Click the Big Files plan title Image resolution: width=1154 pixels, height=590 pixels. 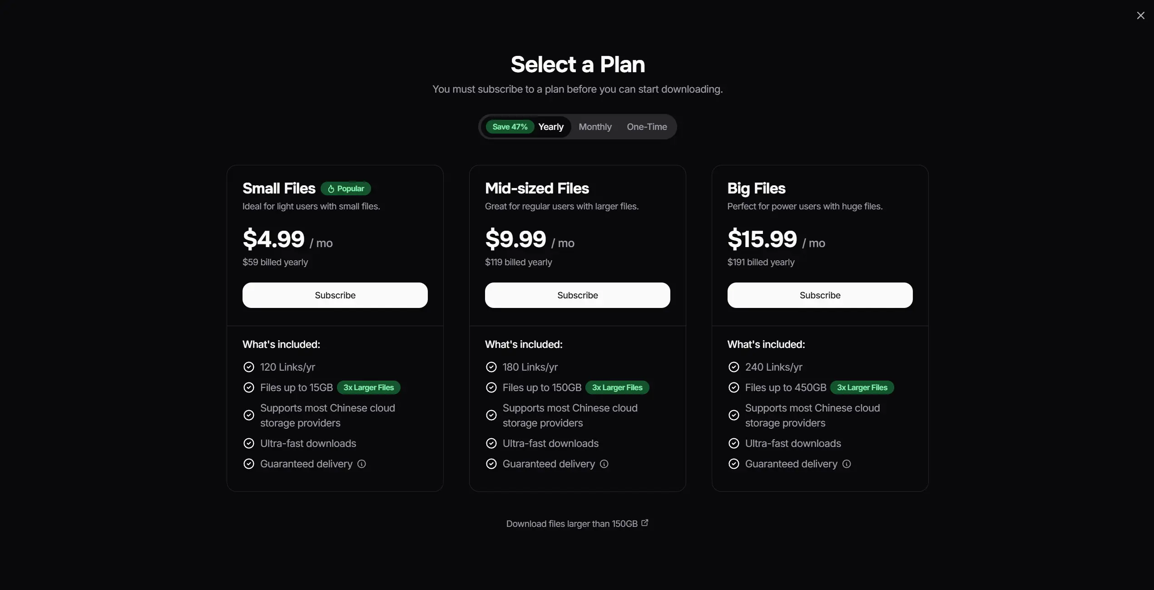coord(756,188)
